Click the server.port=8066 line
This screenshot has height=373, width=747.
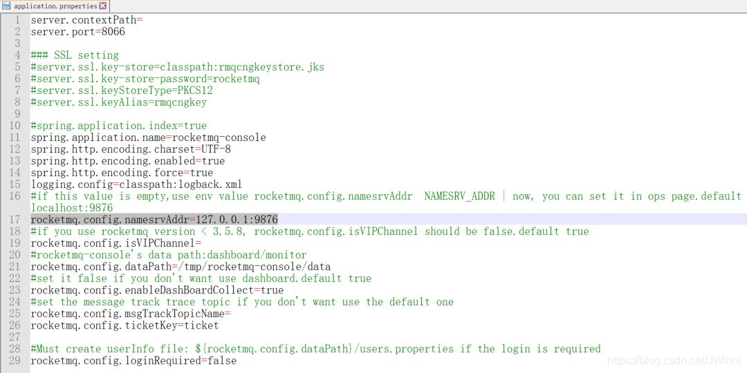point(78,32)
